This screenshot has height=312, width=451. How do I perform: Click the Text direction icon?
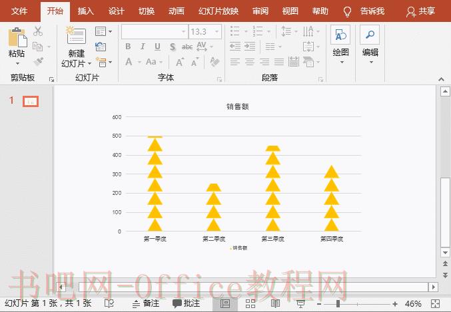(308, 31)
